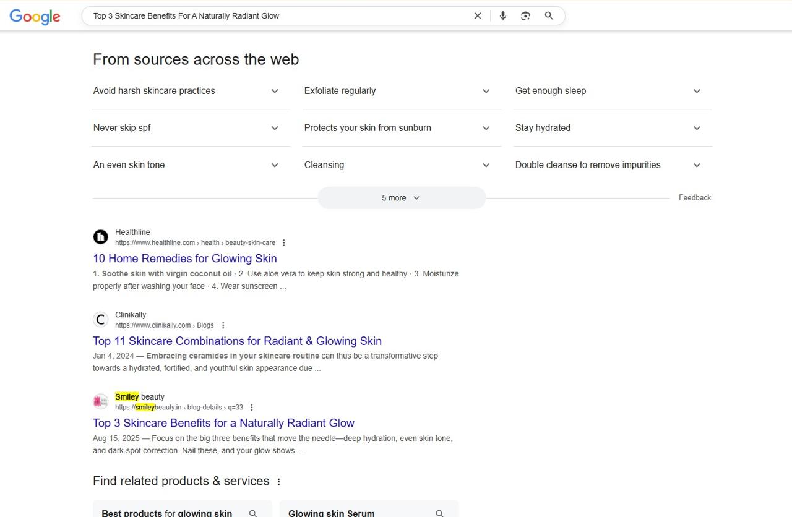
Task: Expand Avoid harsh skincare practices
Action: click(191, 91)
